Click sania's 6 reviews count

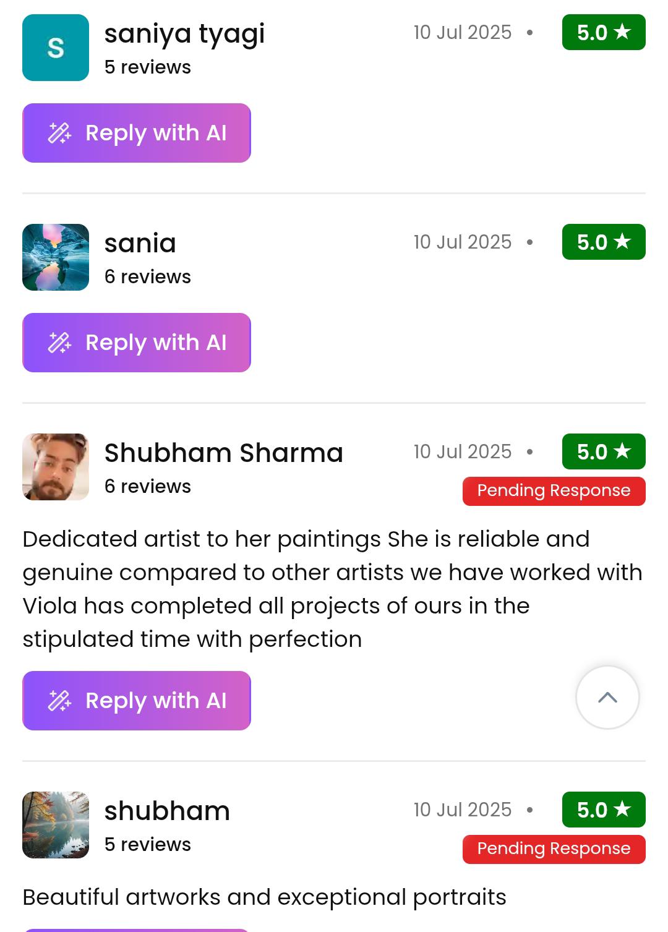147,276
